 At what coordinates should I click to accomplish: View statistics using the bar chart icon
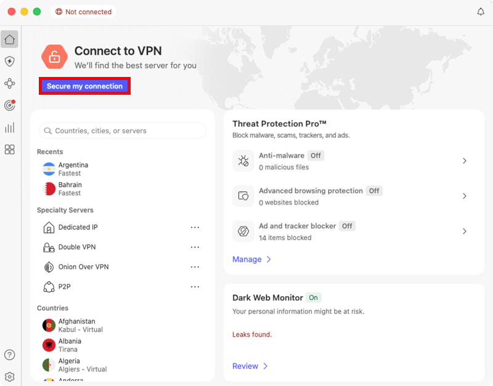(x=9, y=127)
